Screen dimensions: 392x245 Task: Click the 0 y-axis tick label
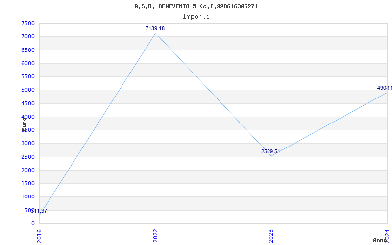point(33,223)
